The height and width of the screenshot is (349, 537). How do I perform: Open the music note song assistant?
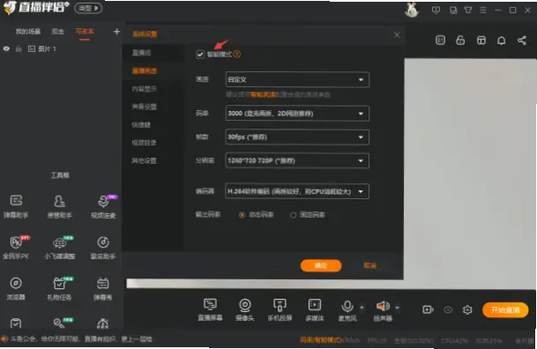click(x=103, y=247)
